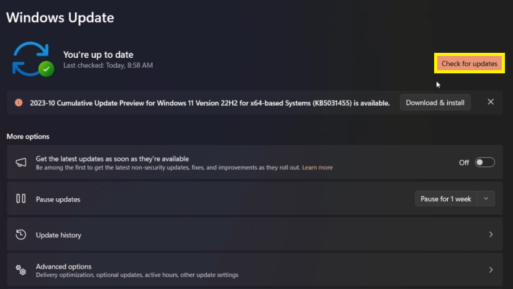Viewport: 513px width, 289px height.
Task: Open the Update history label
Action: (x=58, y=236)
